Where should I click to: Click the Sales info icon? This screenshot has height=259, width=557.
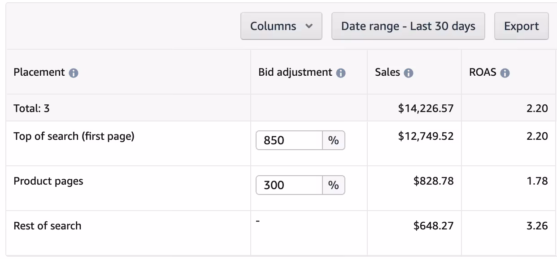pos(408,73)
